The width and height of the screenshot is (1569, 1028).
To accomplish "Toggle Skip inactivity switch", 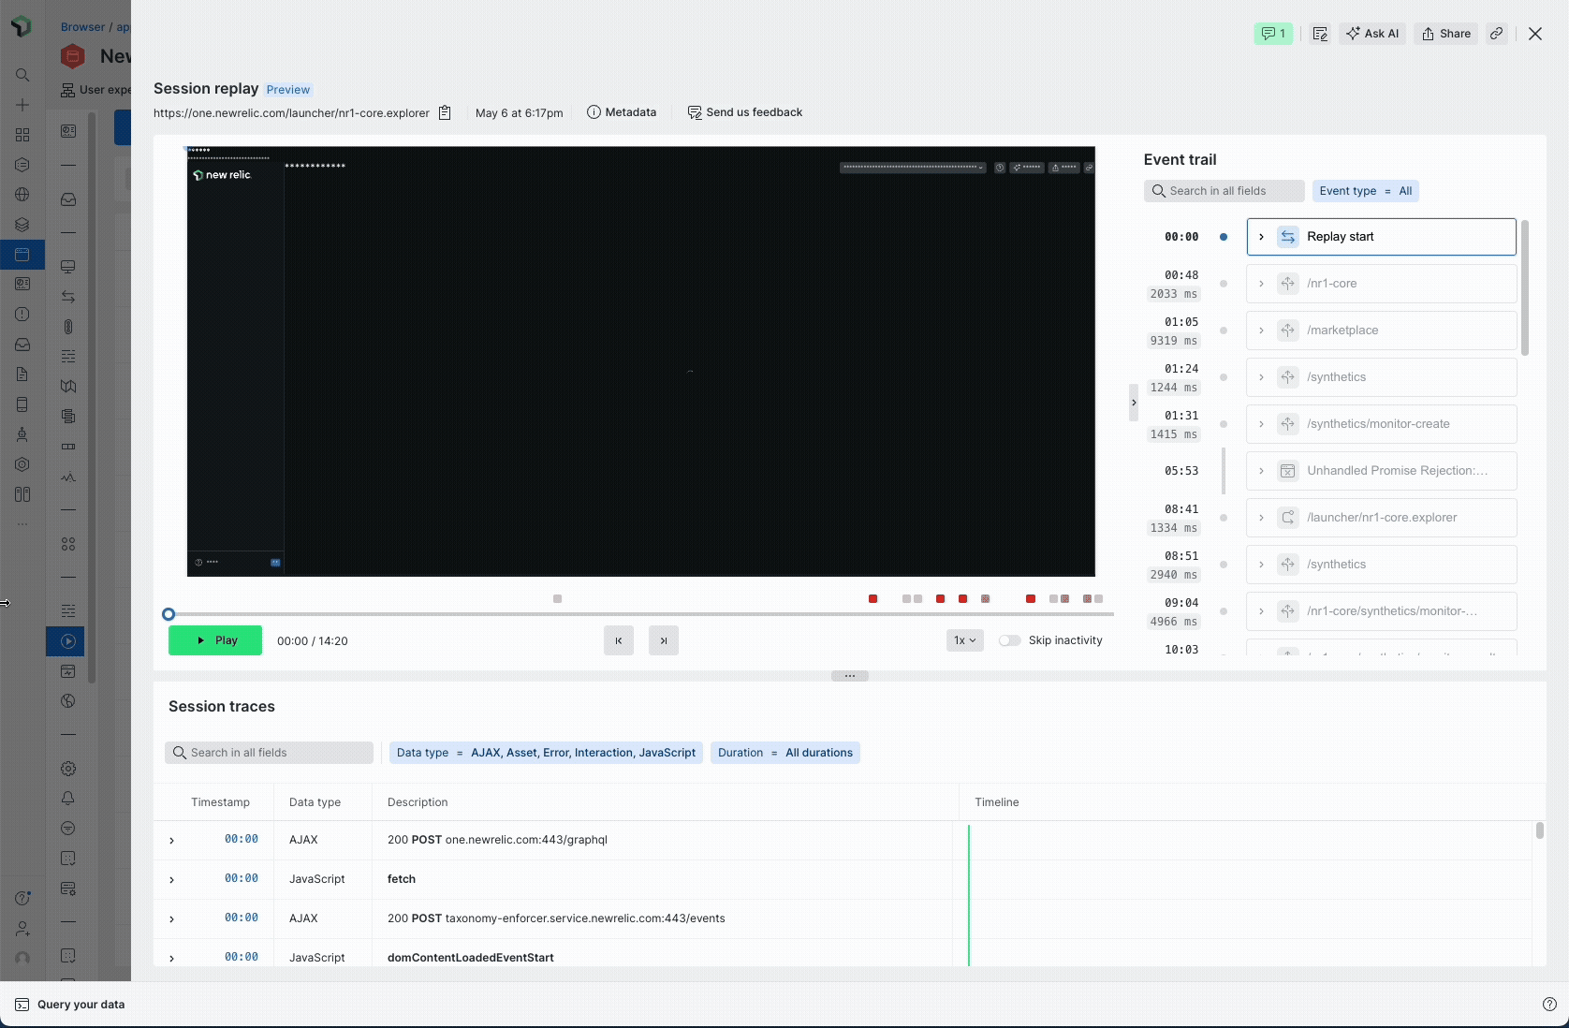I will pos(1009,640).
